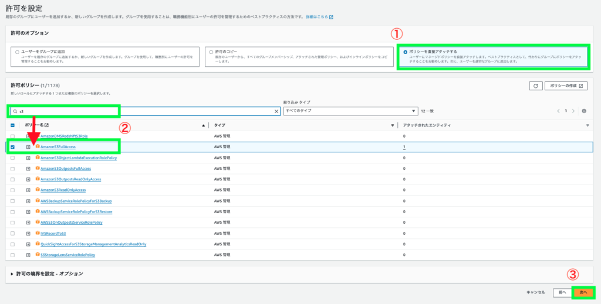Sort the attached entities column arrow
Image resolution: width=601 pixels, height=304 pixels.
tap(587, 125)
